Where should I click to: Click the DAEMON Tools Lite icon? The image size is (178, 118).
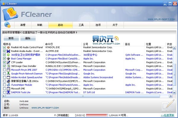click(x=9, y=92)
